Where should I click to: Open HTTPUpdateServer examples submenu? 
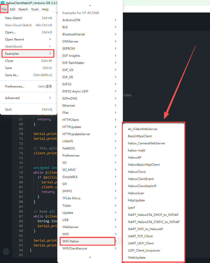click(x=90, y=134)
